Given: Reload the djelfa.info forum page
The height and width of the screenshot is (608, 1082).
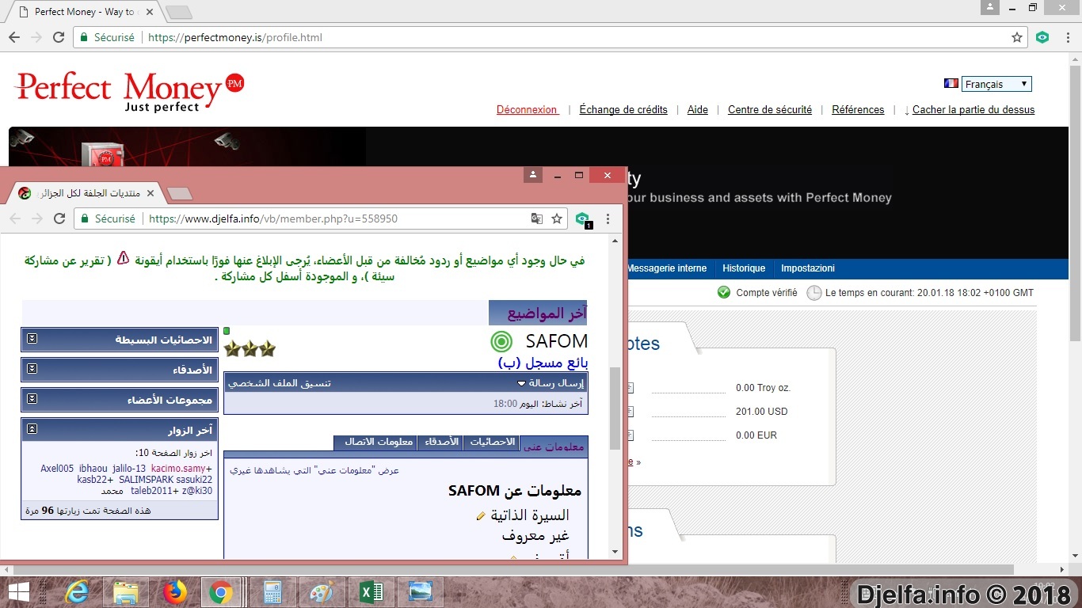Looking at the screenshot, I should tap(59, 218).
